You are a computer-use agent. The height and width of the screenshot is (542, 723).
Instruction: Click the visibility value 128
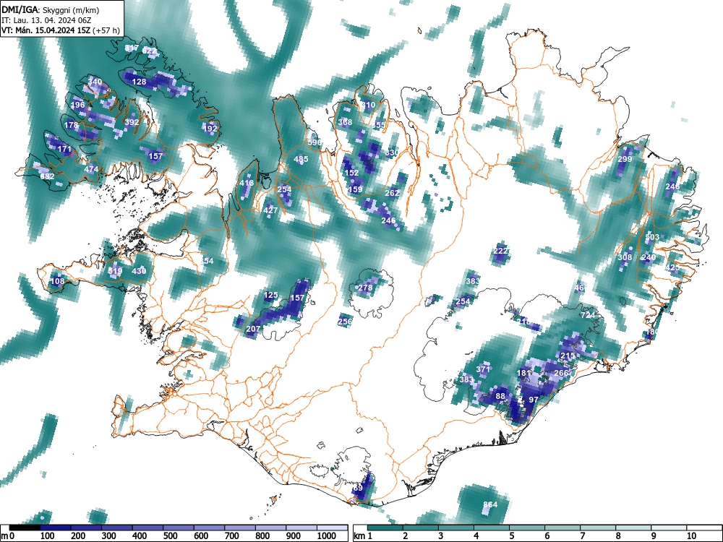click(x=140, y=82)
